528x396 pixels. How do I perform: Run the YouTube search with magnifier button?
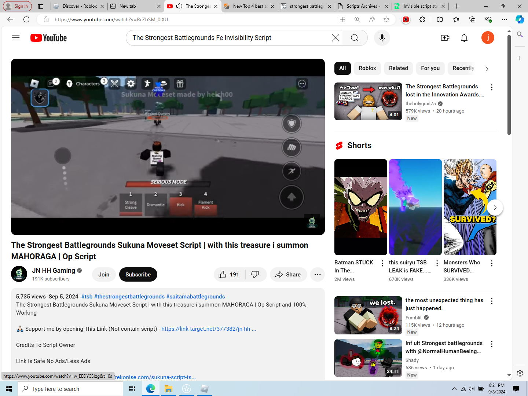[x=355, y=38]
